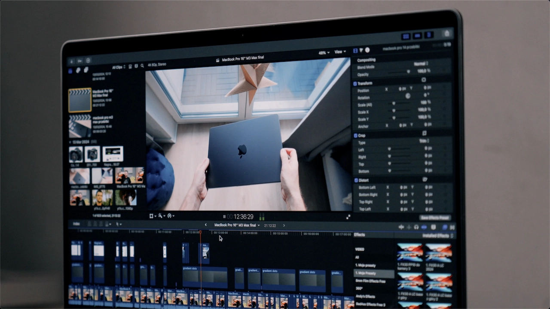Select the 360° effects category
This screenshot has height=309, width=550.
pyautogui.click(x=360, y=289)
